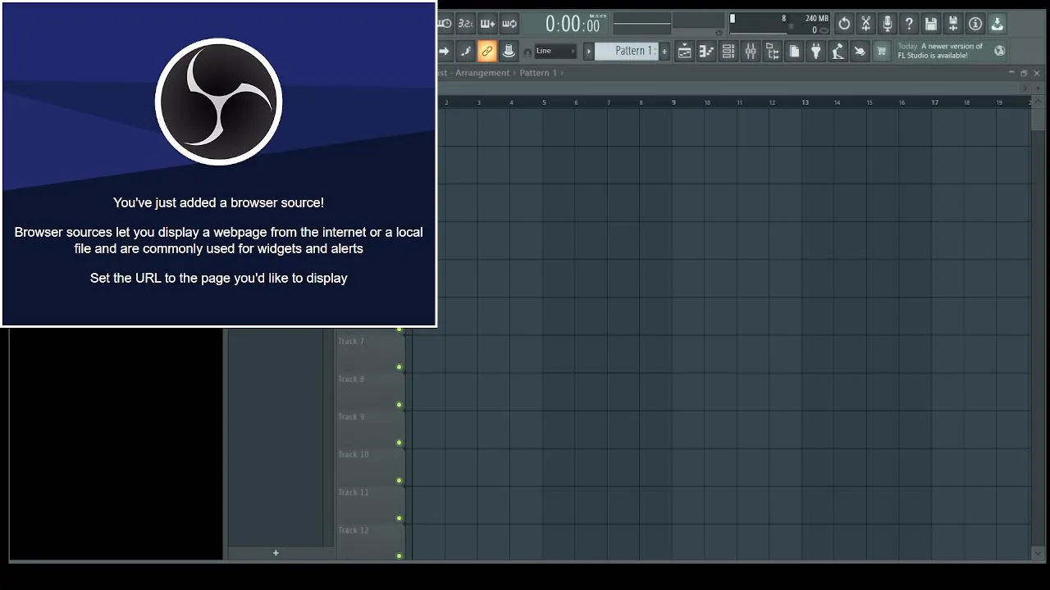Click the horizontal scrollbar right arrow above the ruler

click(x=1025, y=88)
